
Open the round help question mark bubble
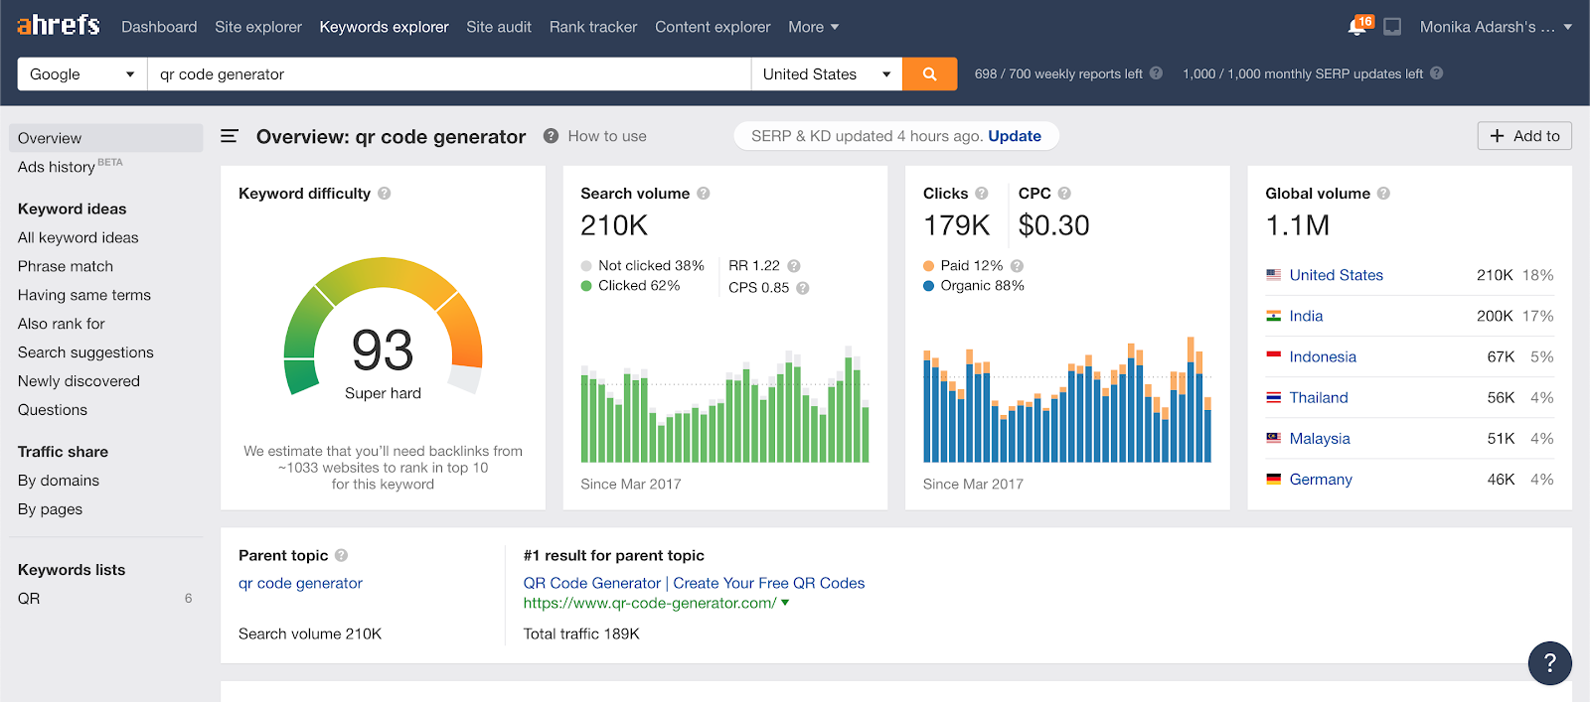pos(1549,663)
